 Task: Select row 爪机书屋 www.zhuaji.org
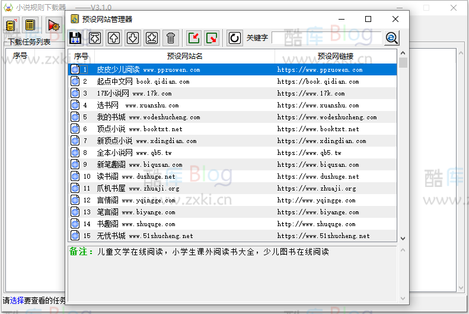tap(232, 188)
